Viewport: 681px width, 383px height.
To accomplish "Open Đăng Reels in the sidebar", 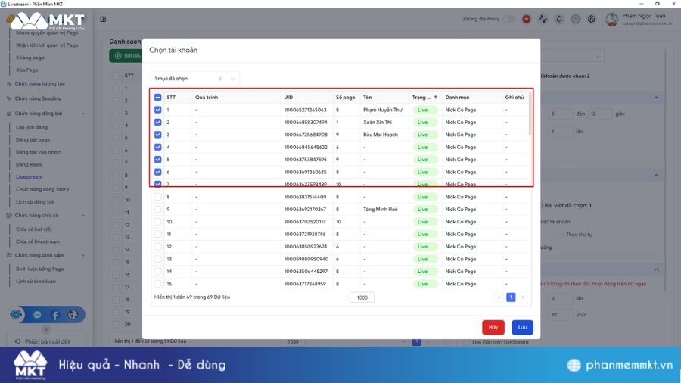I will tap(30, 164).
